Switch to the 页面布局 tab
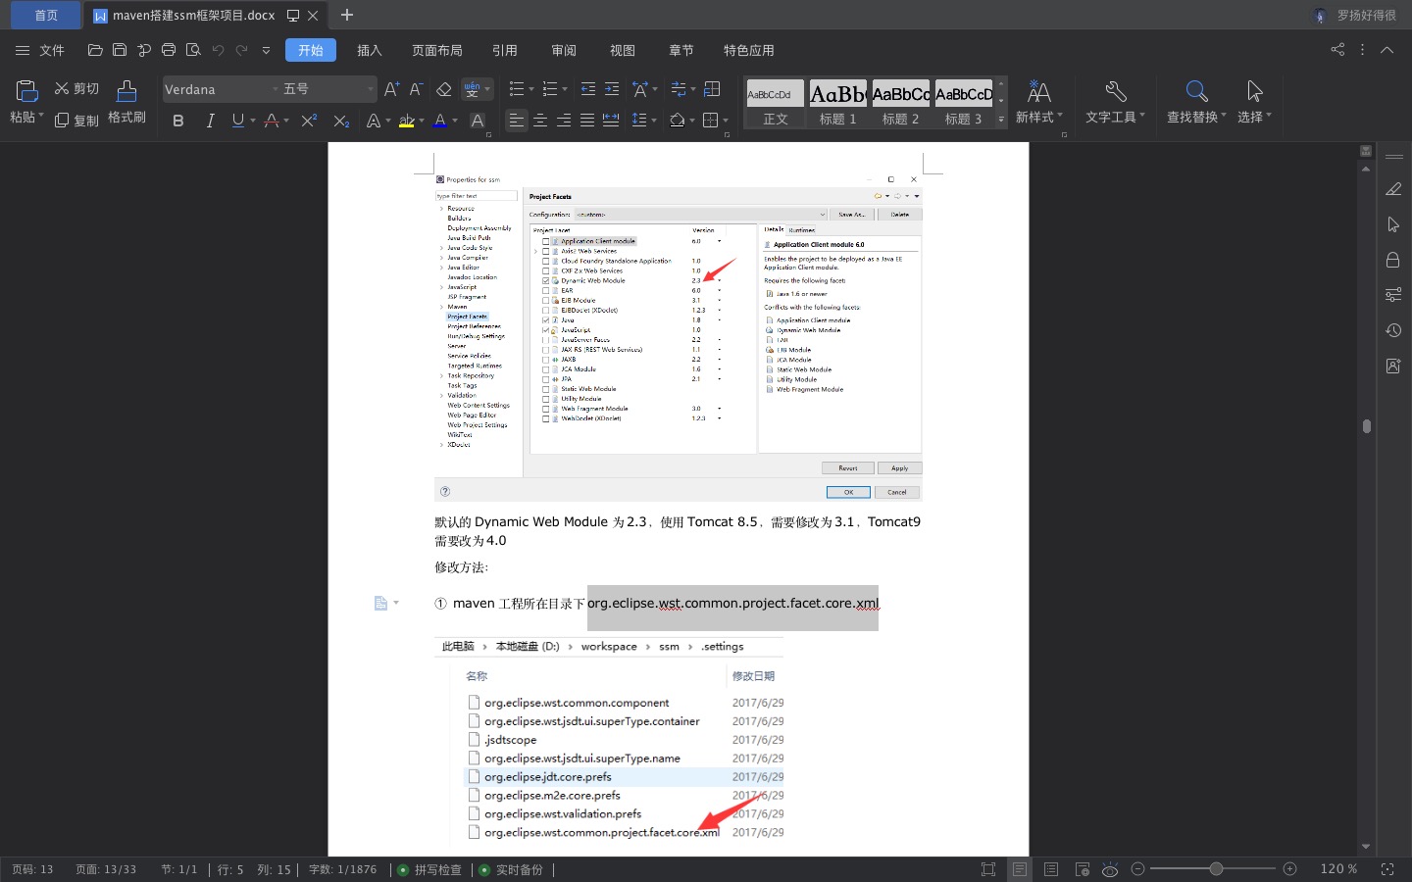 (x=437, y=50)
